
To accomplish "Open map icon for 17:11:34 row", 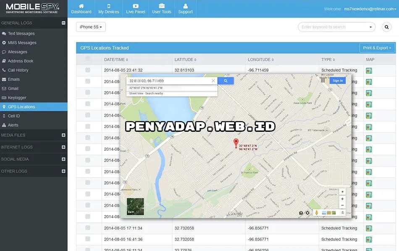I will point(369,228).
